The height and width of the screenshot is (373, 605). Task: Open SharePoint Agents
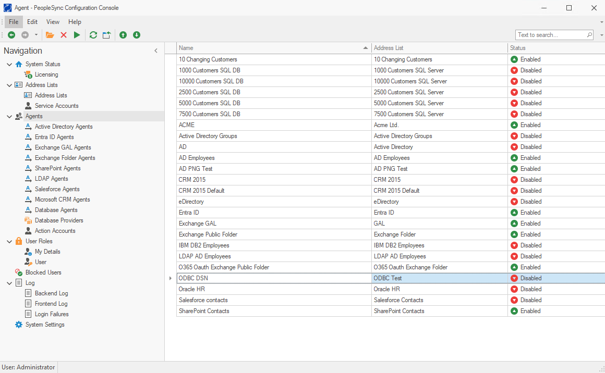pyautogui.click(x=58, y=168)
